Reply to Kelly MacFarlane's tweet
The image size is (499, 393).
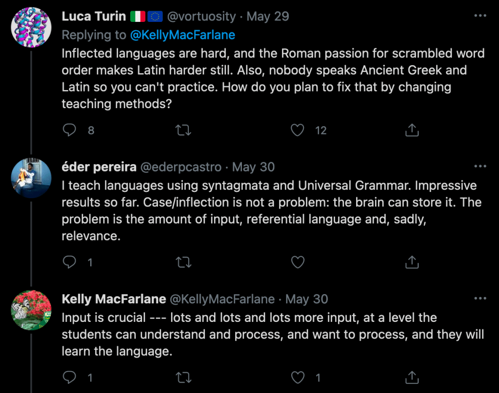(x=70, y=377)
